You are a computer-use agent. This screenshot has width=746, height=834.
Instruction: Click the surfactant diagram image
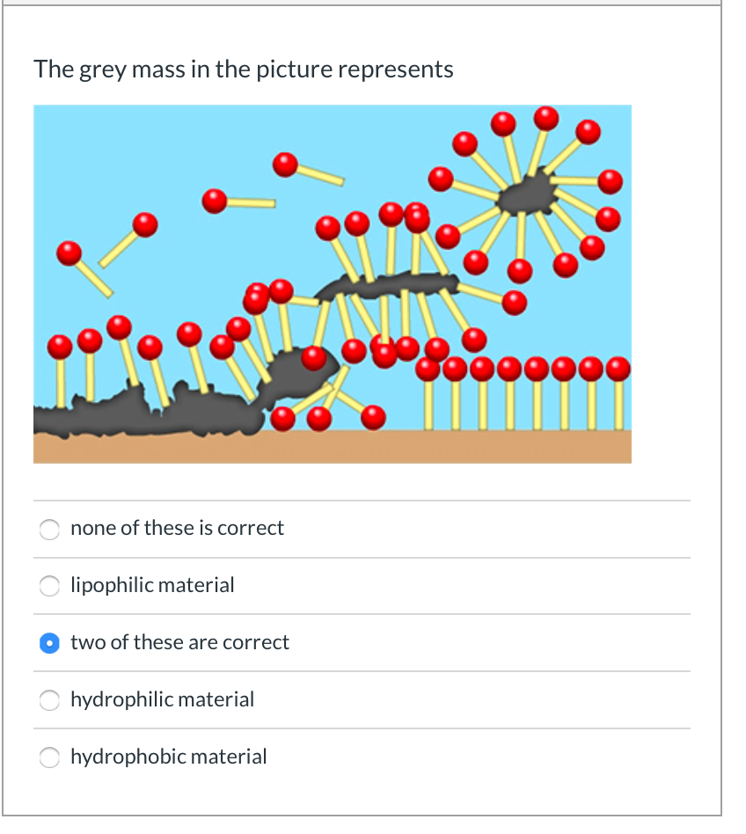[x=333, y=283]
